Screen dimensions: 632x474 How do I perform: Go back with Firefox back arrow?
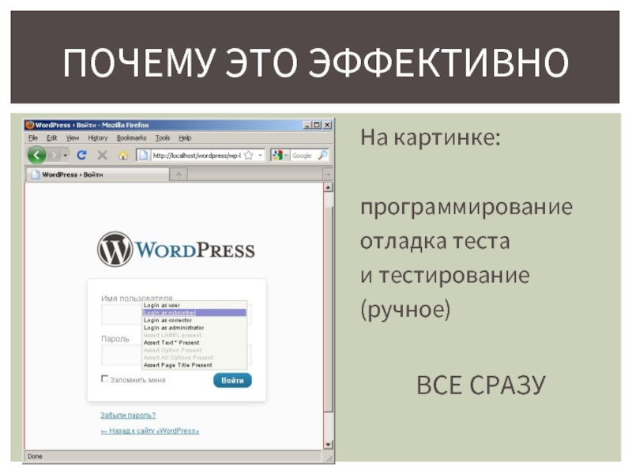tap(36, 155)
